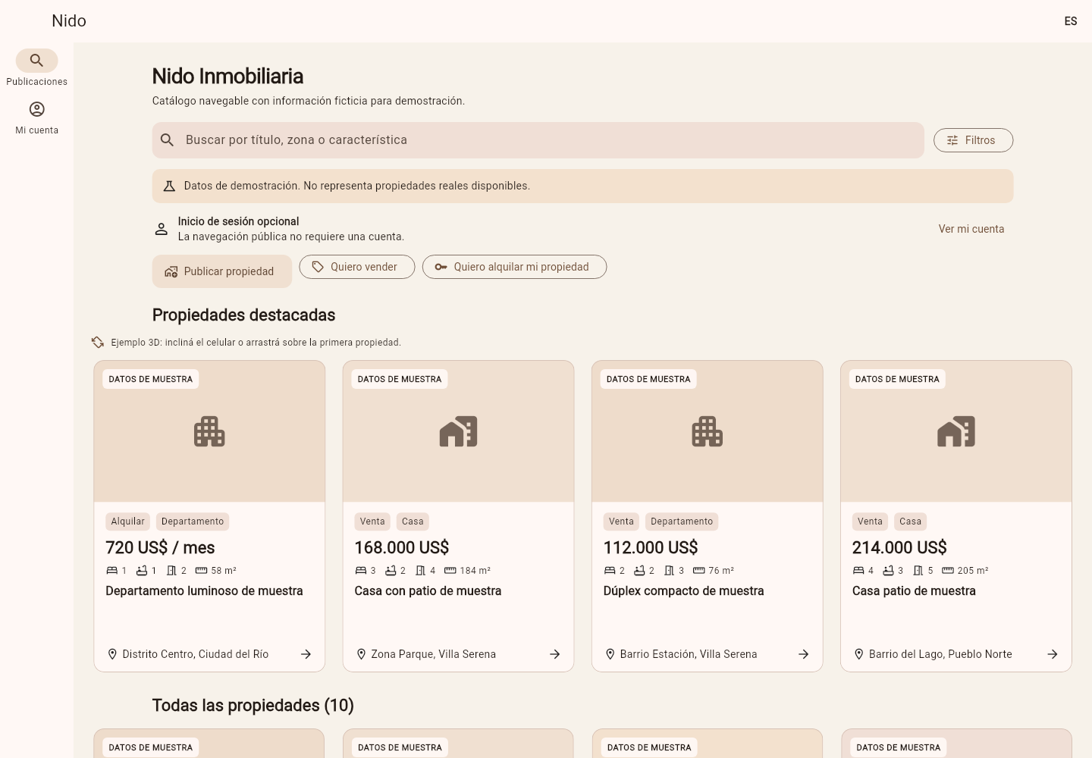The width and height of the screenshot is (1092, 758).
Task: Click arrow on Zona Parque, Villa Serena card
Action: (x=554, y=654)
